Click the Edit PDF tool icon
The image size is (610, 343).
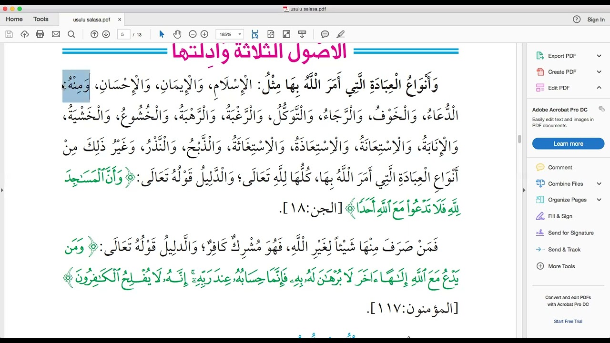point(540,88)
